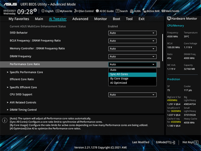Open My Favorites tab
The width and height of the screenshot is (201, 151).
pyautogui.click(x=19, y=19)
